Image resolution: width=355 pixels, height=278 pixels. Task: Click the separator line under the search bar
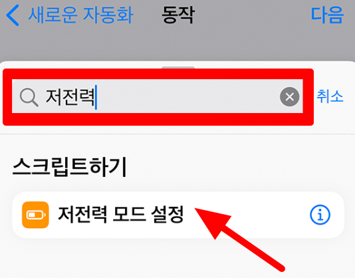[x=177, y=134]
